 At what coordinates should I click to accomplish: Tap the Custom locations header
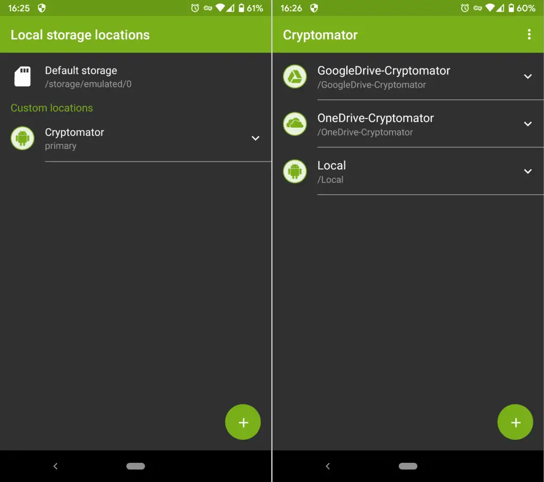52,108
